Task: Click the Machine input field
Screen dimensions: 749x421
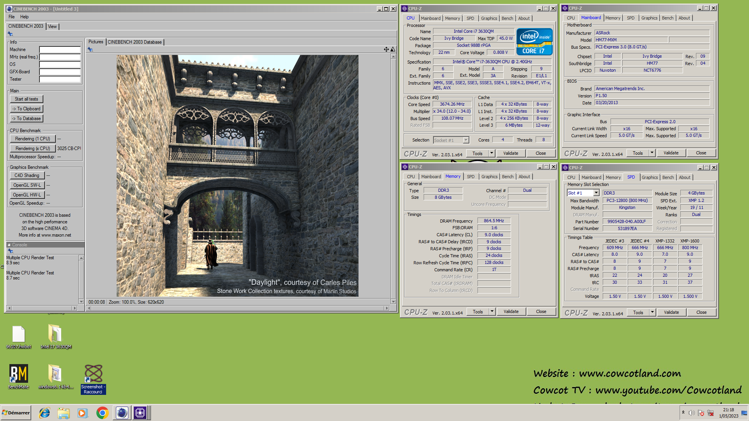Action: click(x=60, y=50)
